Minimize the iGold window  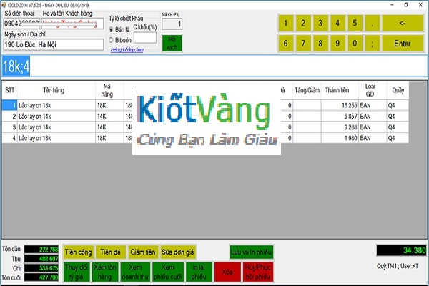392,5
